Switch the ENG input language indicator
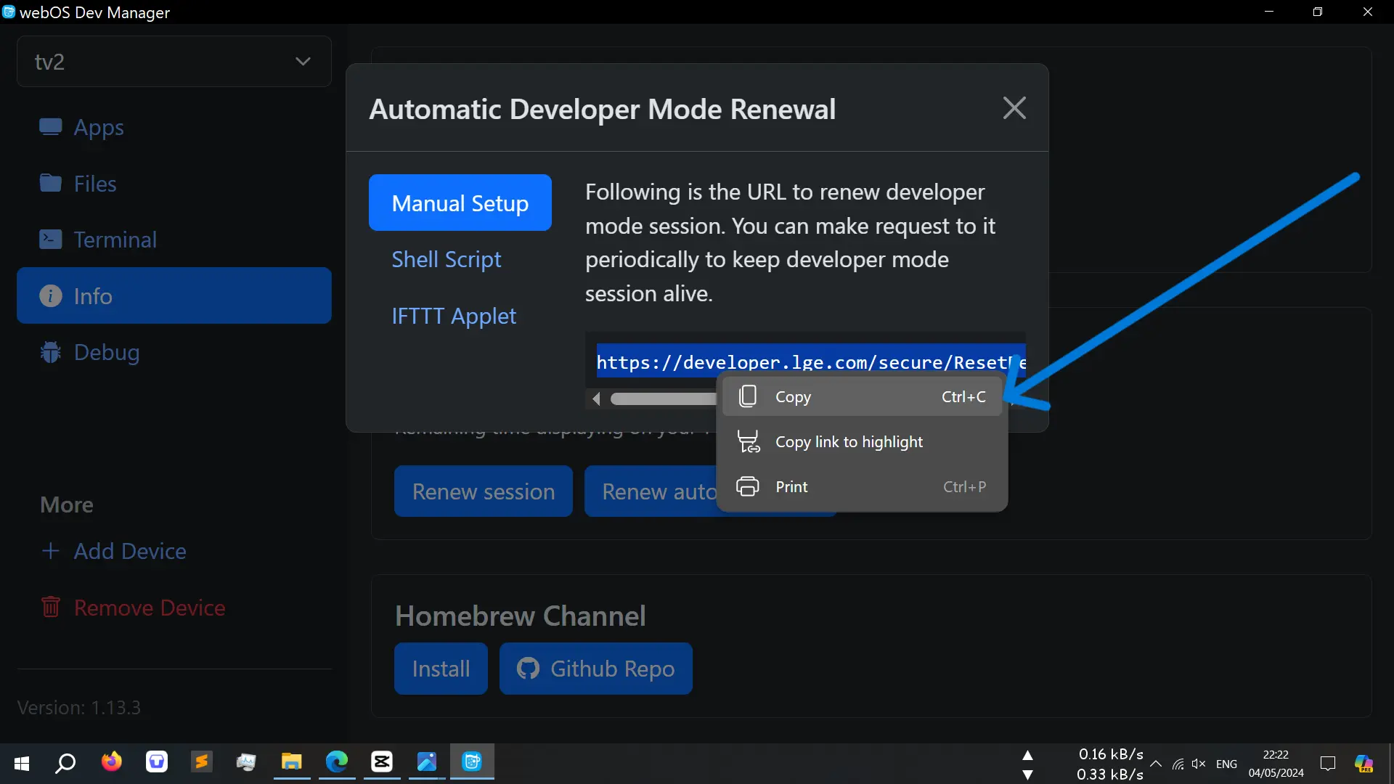 1226,764
